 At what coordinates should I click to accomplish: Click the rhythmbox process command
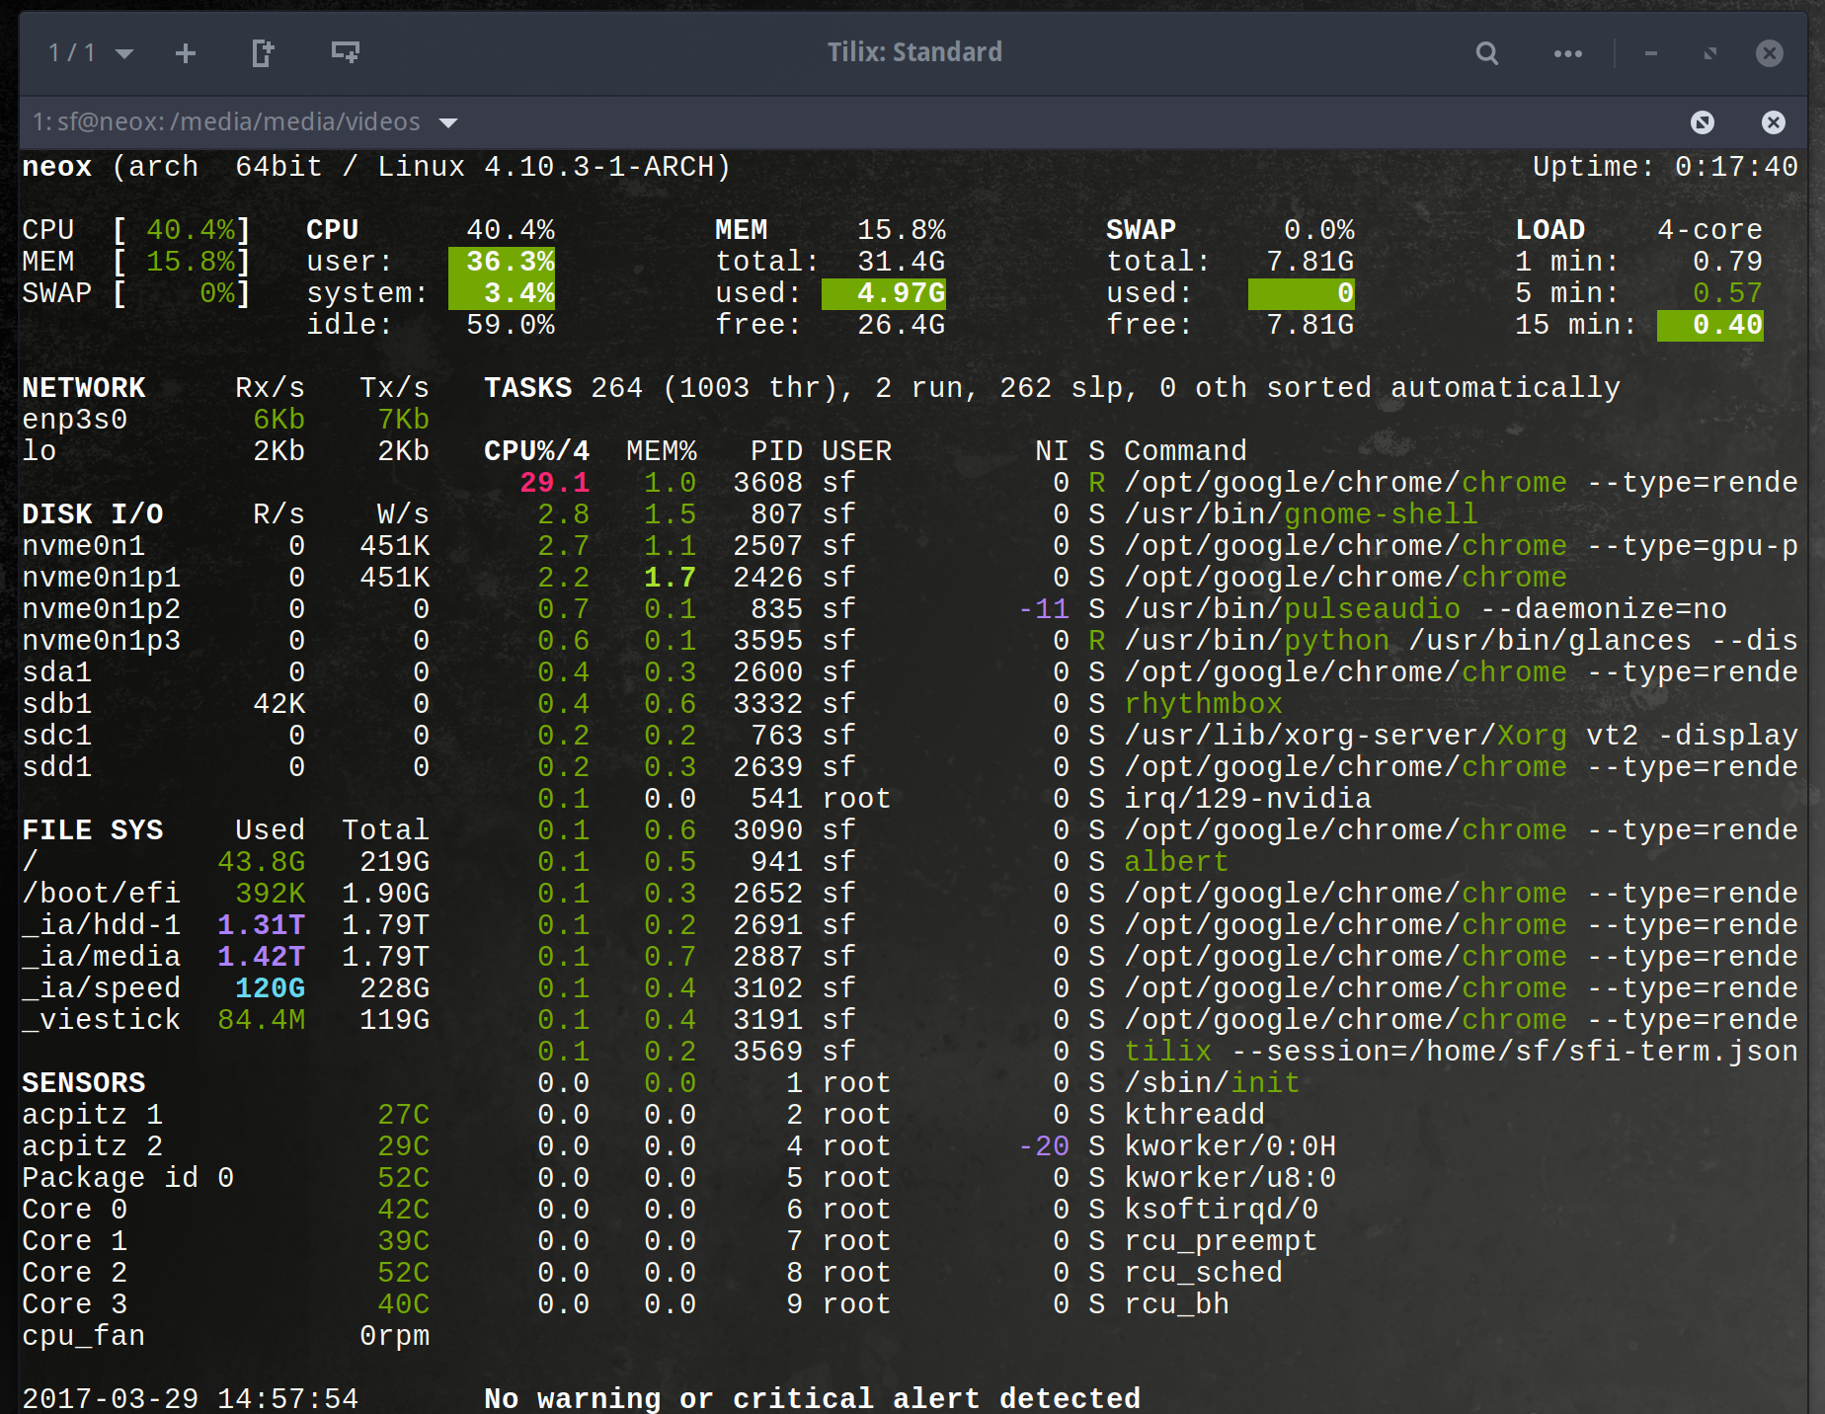pos(1204,704)
